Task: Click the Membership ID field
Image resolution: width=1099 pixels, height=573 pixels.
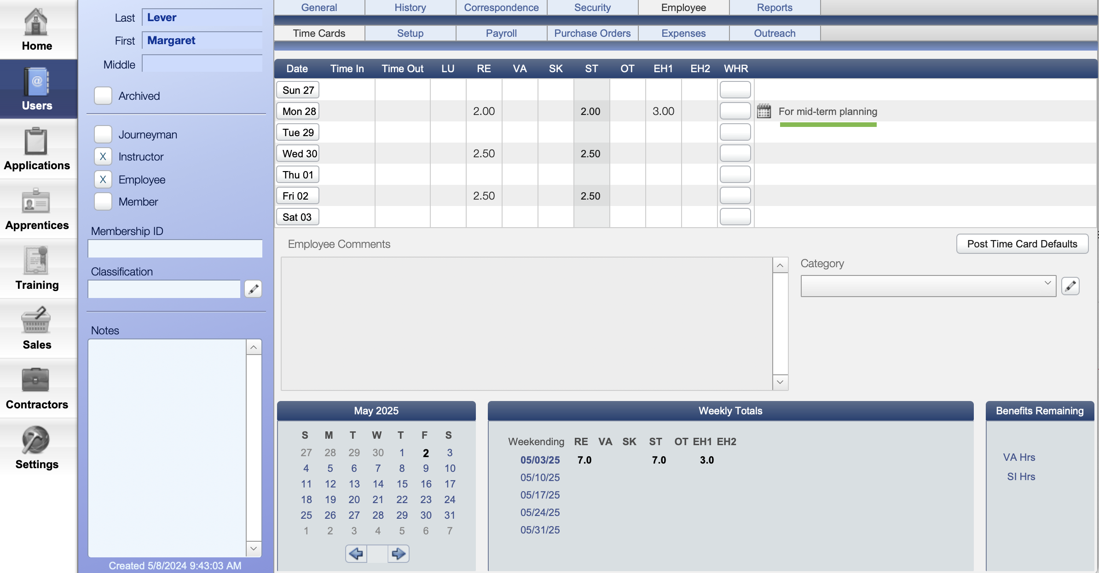Action: 175,248
